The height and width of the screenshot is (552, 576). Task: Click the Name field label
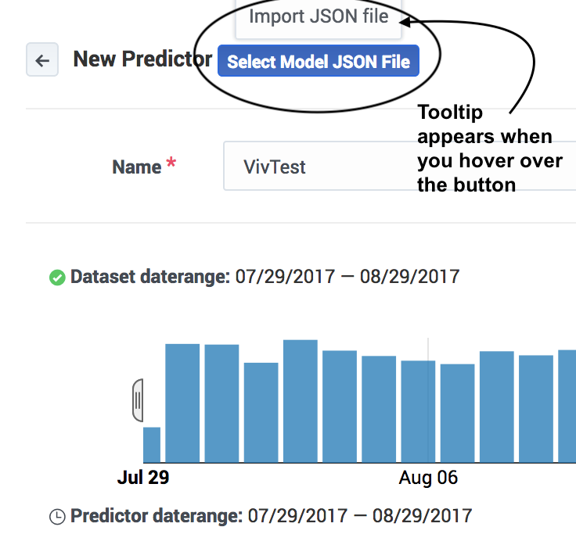pos(137,167)
